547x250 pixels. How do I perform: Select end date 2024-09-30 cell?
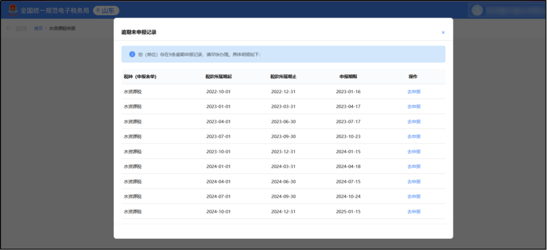click(x=283, y=197)
